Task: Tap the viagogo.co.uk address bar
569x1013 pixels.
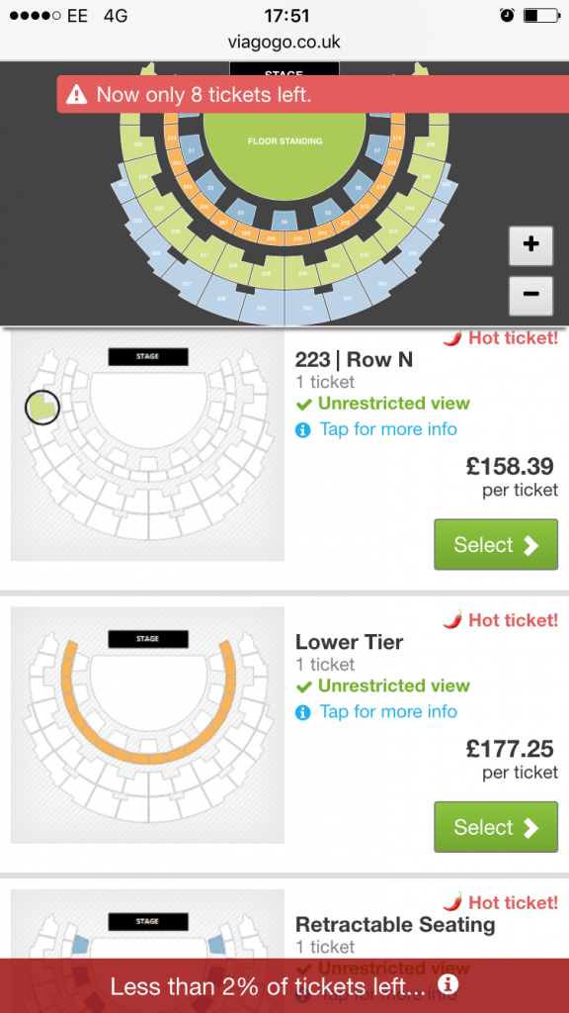Action: 284,43
